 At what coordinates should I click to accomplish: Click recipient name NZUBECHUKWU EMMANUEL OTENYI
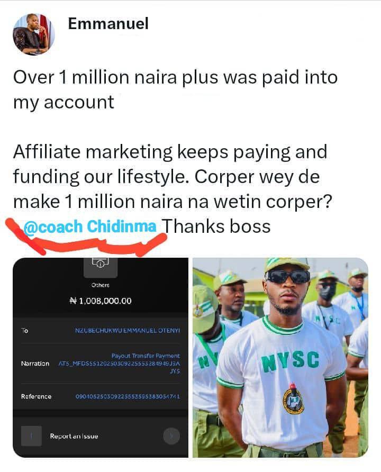pyautogui.click(x=127, y=329)
